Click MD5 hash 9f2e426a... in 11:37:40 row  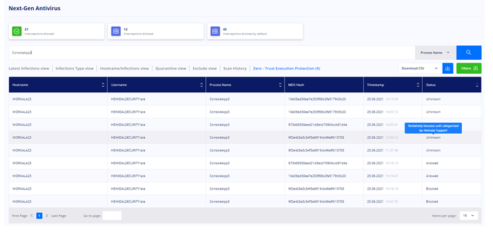click(x=316, y=150)
